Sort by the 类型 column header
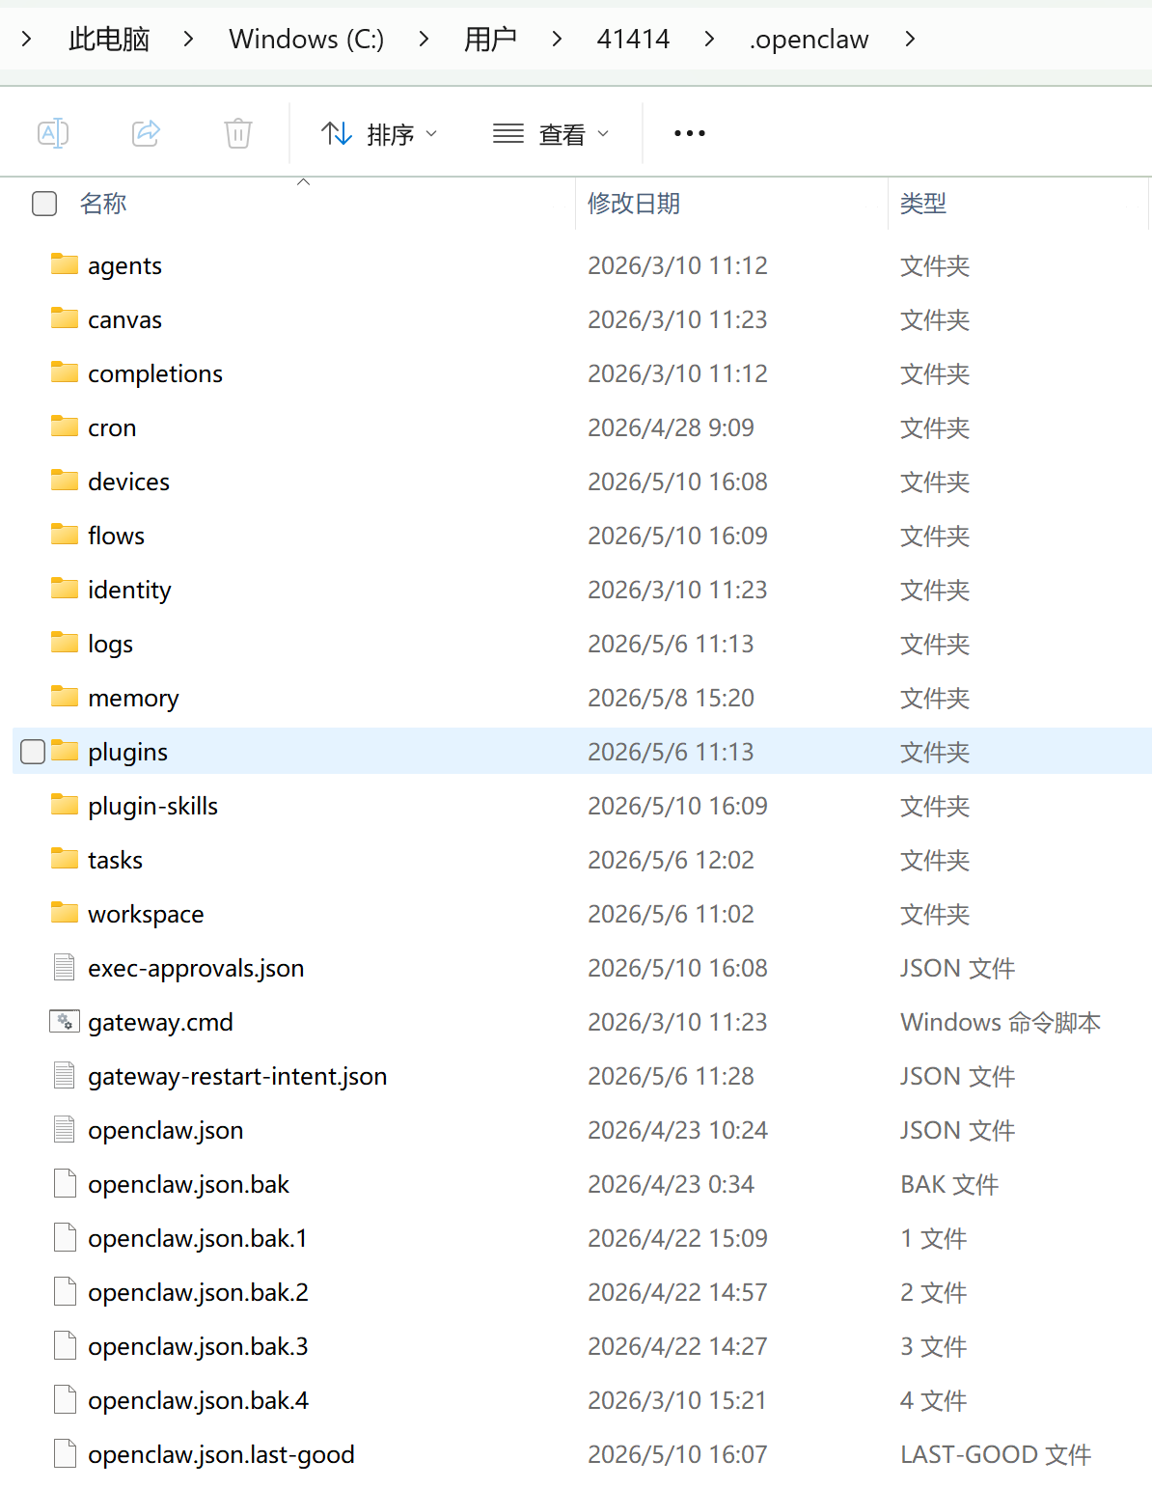This screenshot has width=1152, height=1488. coord(923,204)
